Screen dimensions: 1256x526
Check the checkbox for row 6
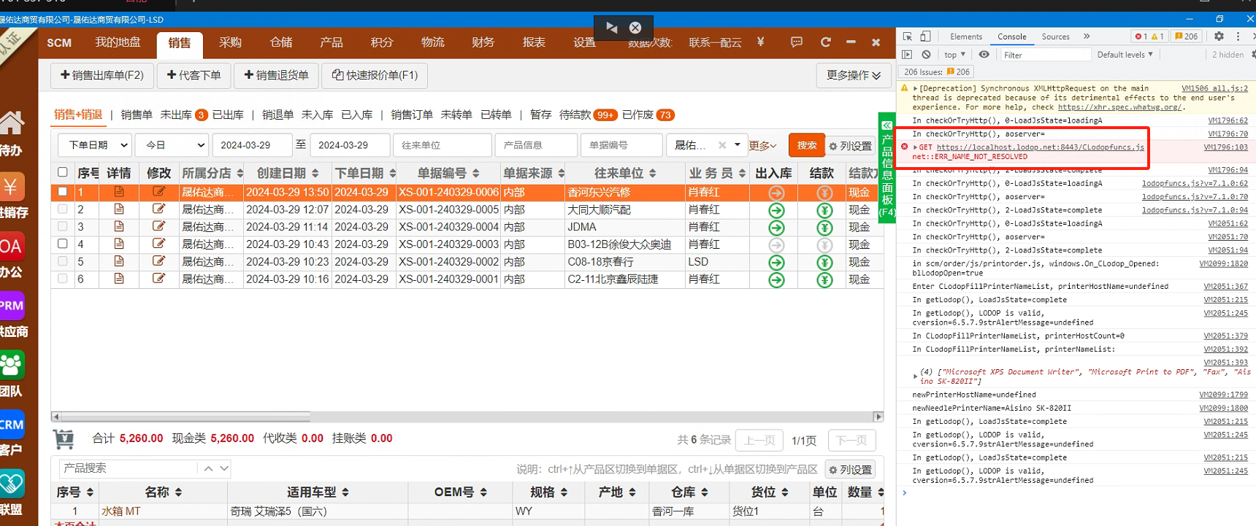click(63, 279)
